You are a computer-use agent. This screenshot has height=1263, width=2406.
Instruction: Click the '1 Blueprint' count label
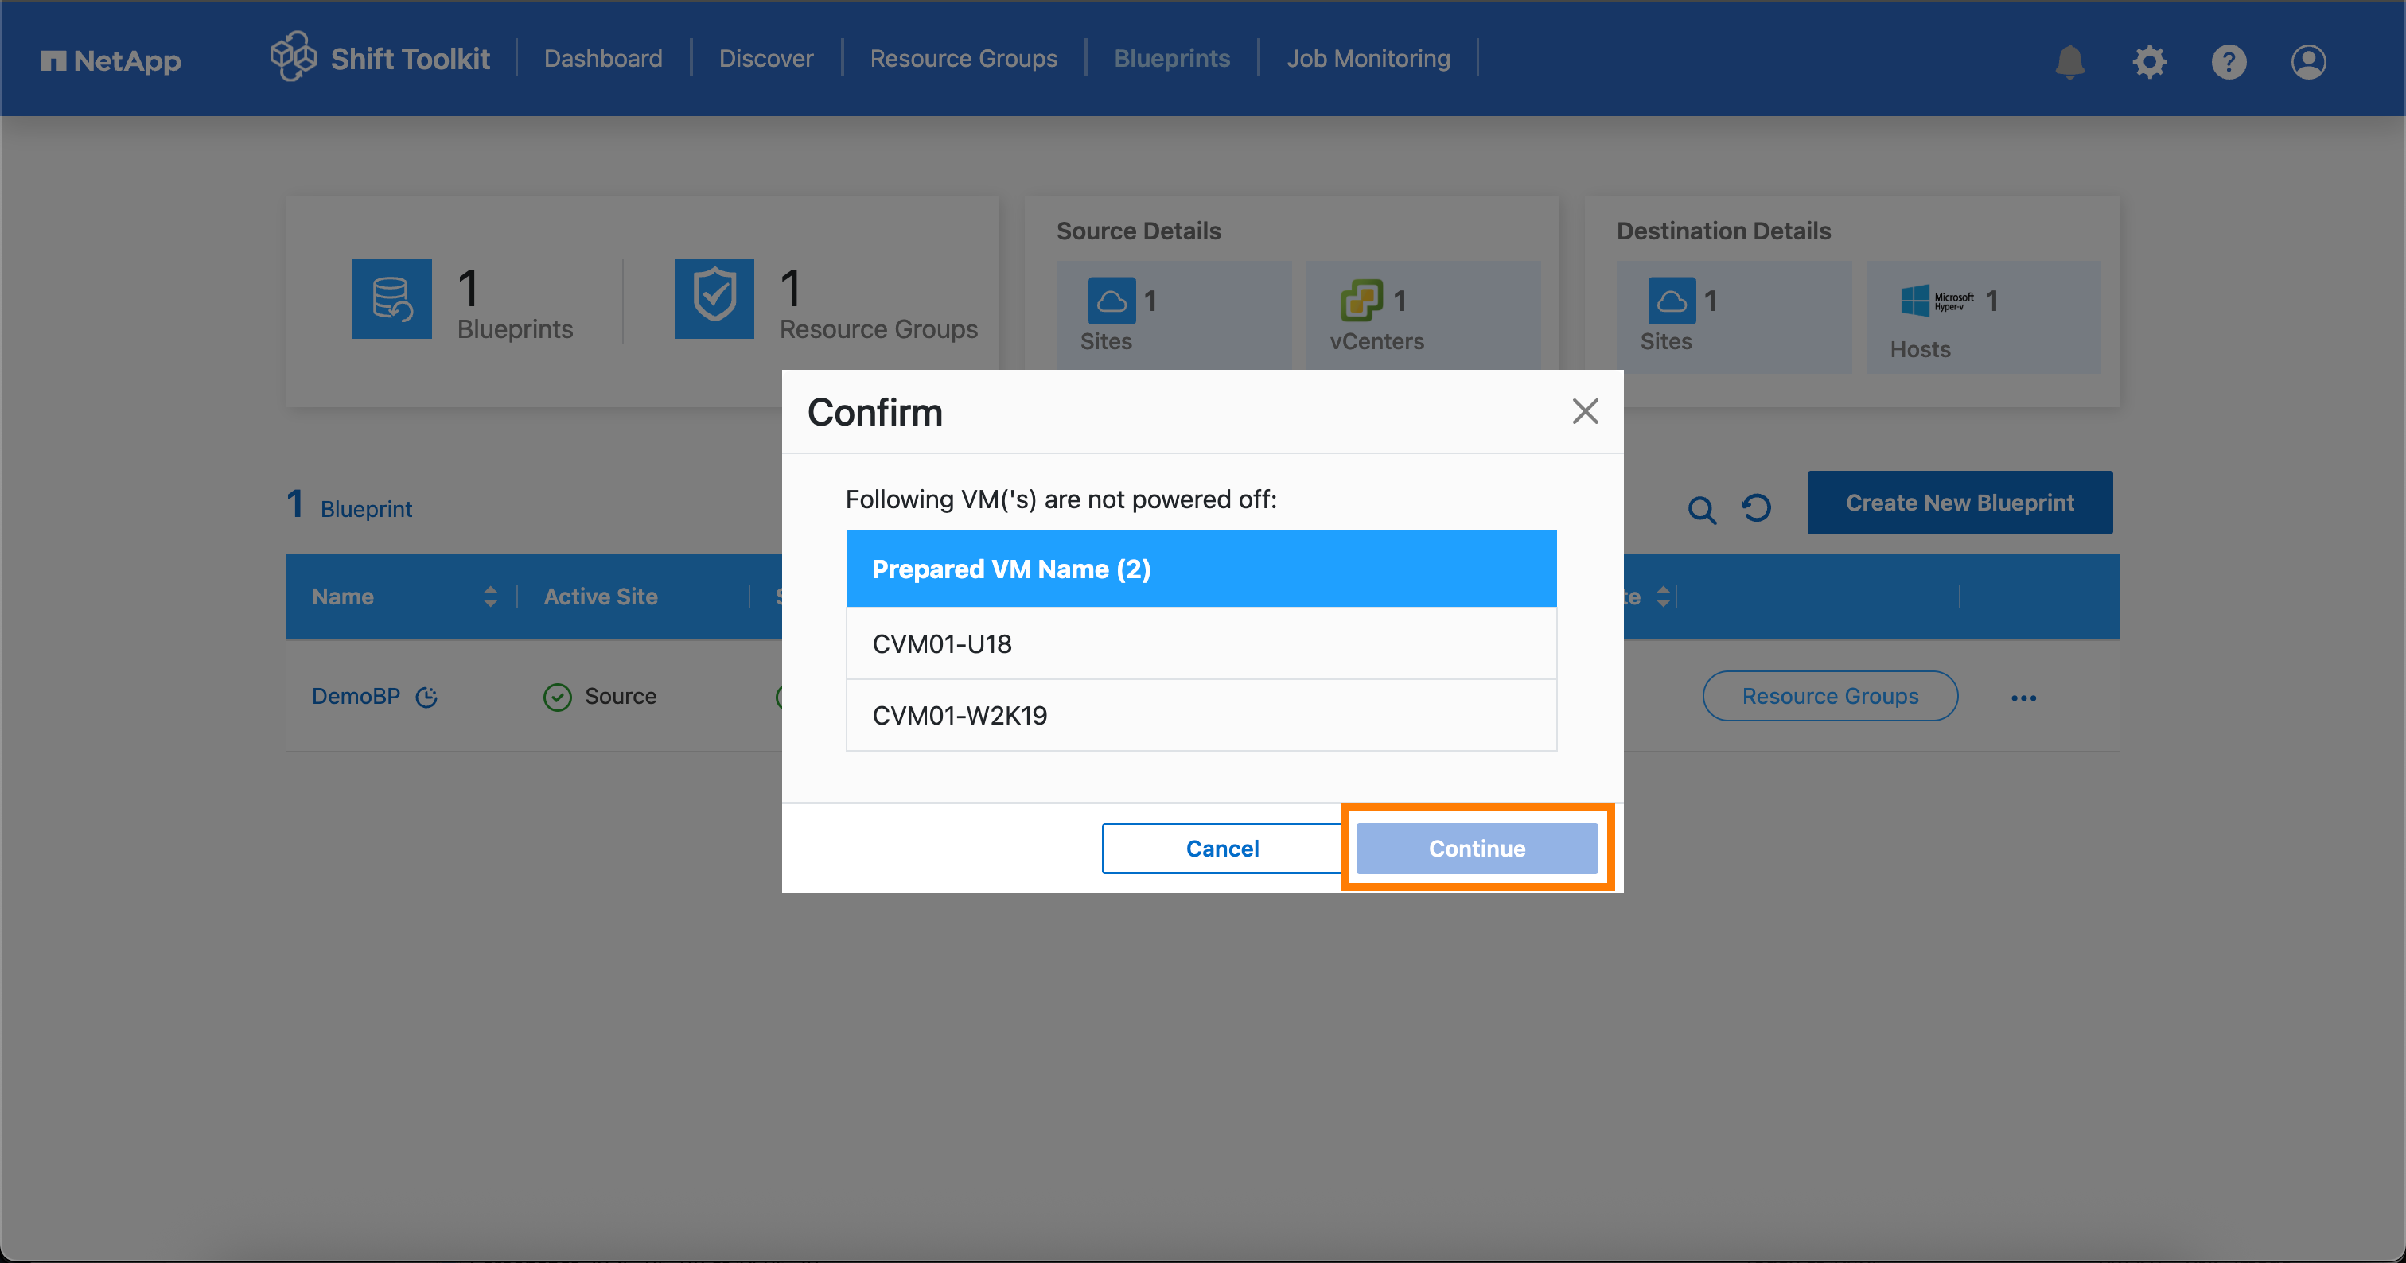(348, 506)
